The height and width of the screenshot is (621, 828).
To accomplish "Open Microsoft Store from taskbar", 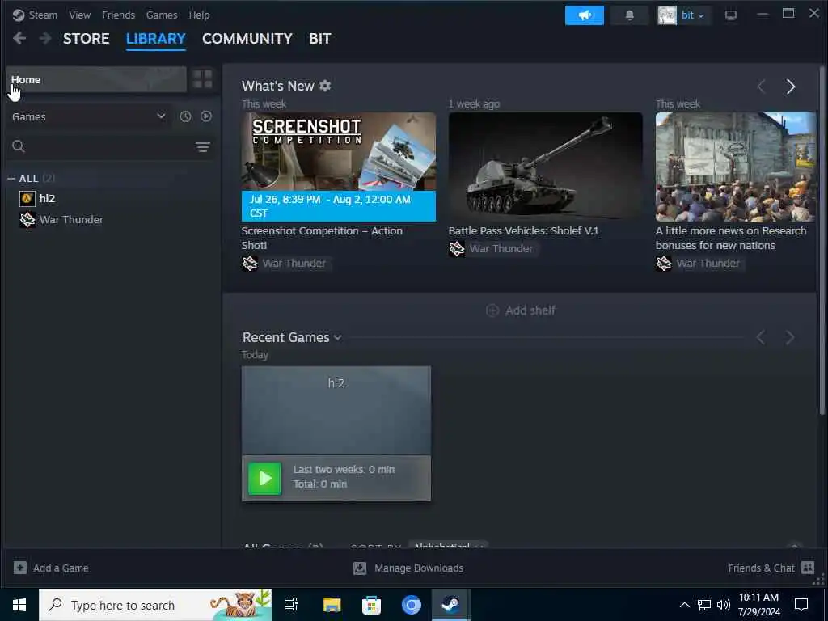I will (x=371, y=605).
